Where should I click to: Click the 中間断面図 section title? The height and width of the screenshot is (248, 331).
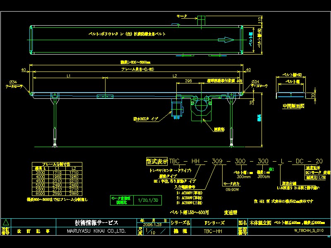coord(293,106)
